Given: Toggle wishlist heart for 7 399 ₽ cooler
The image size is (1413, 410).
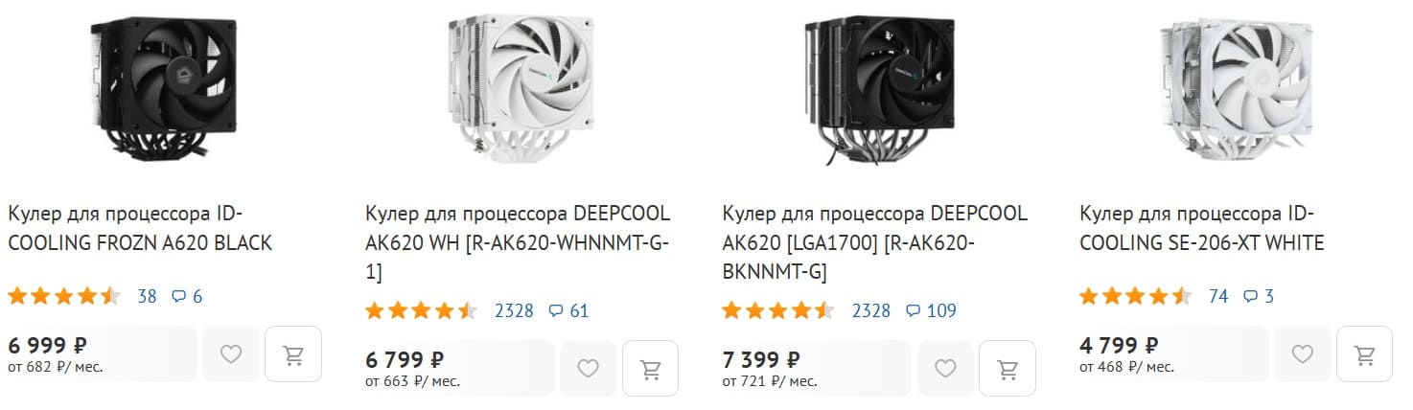Looking at the screenshot, I should pyautogui.click(x=945, y=369).
